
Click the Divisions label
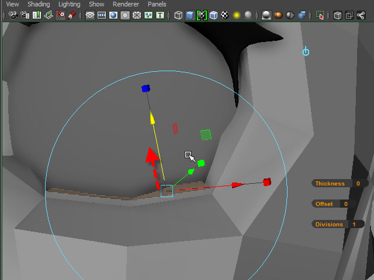point(329,224)
